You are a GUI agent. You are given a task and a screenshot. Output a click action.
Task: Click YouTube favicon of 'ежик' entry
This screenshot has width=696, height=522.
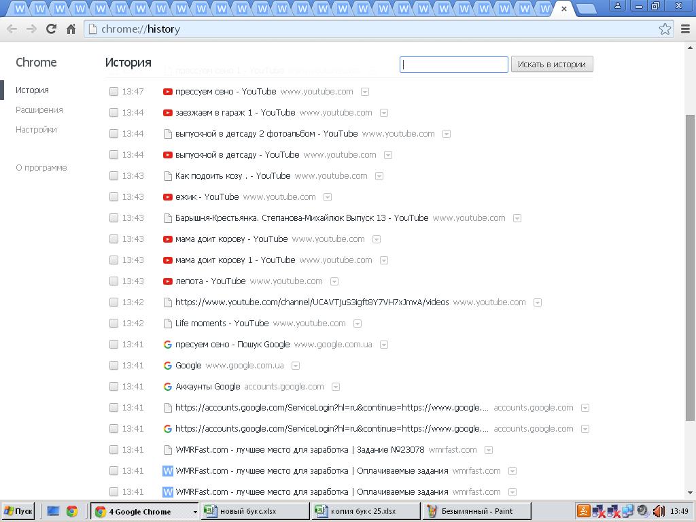(x=167, y=197)
